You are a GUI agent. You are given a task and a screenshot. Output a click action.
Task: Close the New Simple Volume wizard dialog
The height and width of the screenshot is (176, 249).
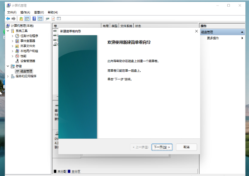[196, 31]
